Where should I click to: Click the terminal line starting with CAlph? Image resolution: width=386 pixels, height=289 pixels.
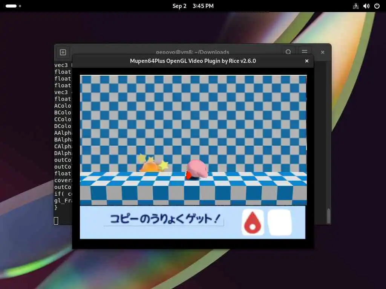(63, 146)
